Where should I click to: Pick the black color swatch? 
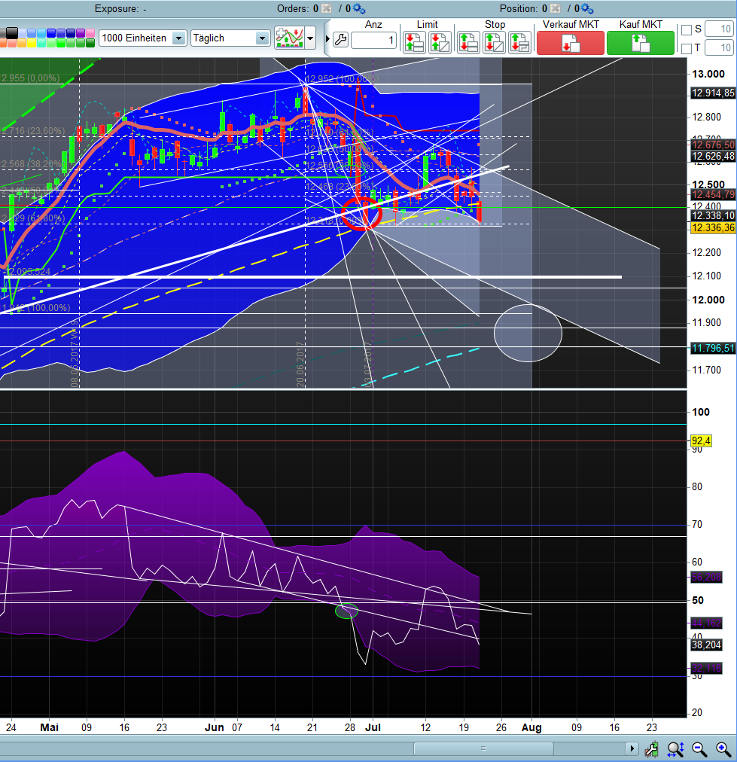pyautogui.click(x=11, y=33)
